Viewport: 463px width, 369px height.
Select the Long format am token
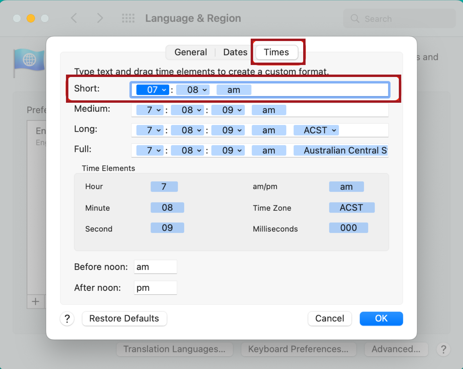(x=269, y=130)
